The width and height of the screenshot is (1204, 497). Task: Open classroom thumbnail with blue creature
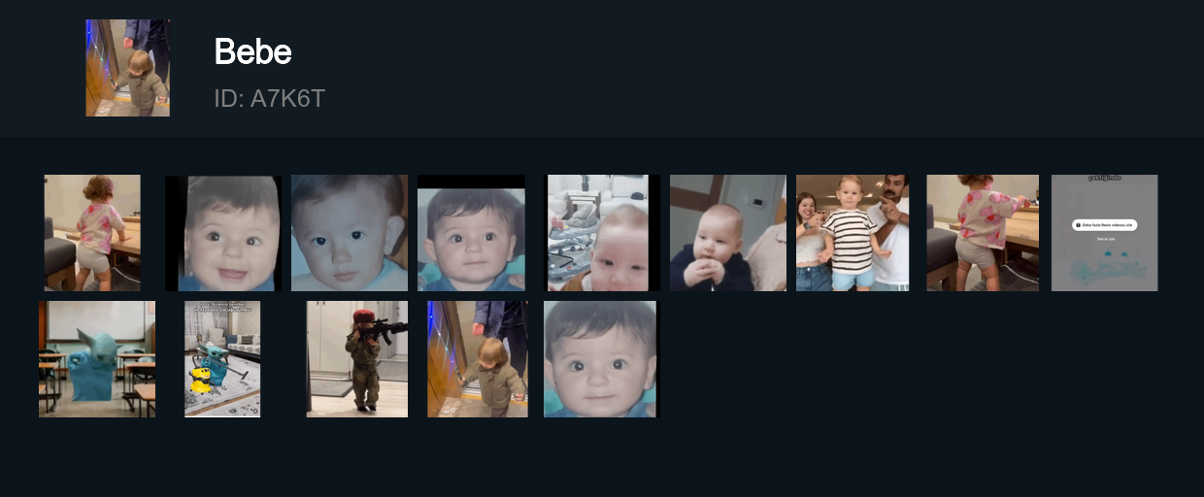(x=97, y=359)
